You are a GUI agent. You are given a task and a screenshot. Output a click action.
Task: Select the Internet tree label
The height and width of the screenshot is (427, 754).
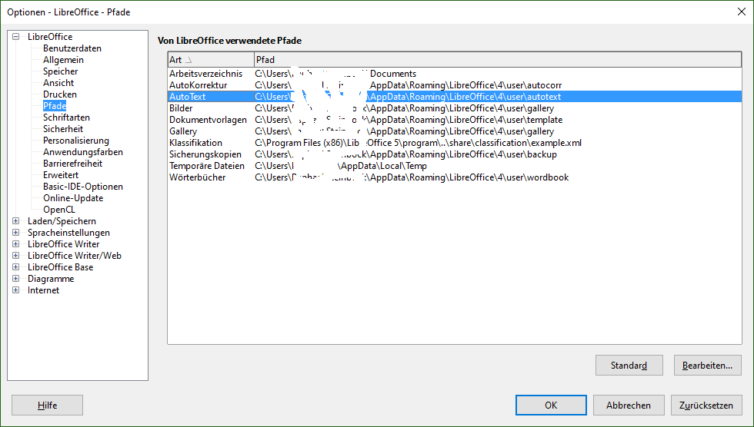43,290
